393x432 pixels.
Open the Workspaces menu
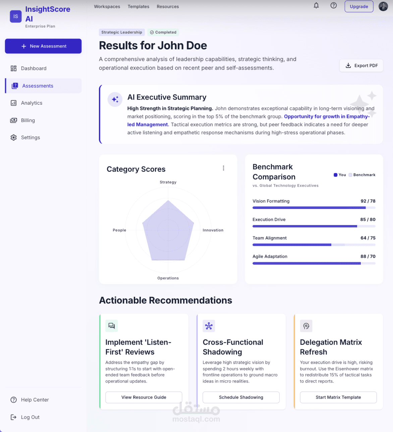tap(107, 6)
